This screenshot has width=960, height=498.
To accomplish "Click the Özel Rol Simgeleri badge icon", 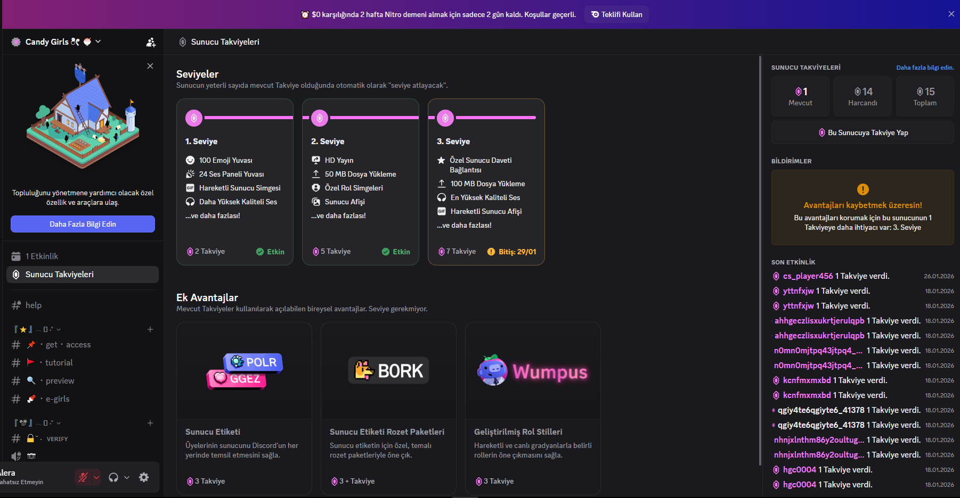I will (316, 188).
